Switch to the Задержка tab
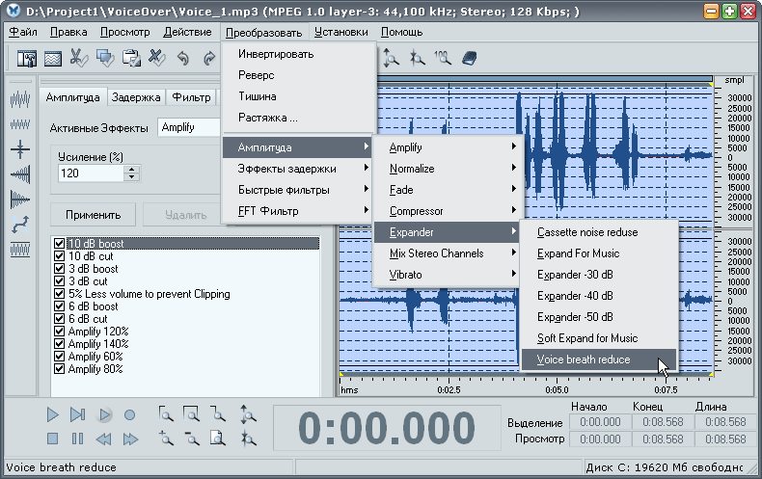Viewport: 762px width, 479px height. click(x=136, y=97)
